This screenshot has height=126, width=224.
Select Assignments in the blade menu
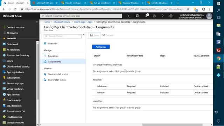pyautogui.click(x=63, y=62)
